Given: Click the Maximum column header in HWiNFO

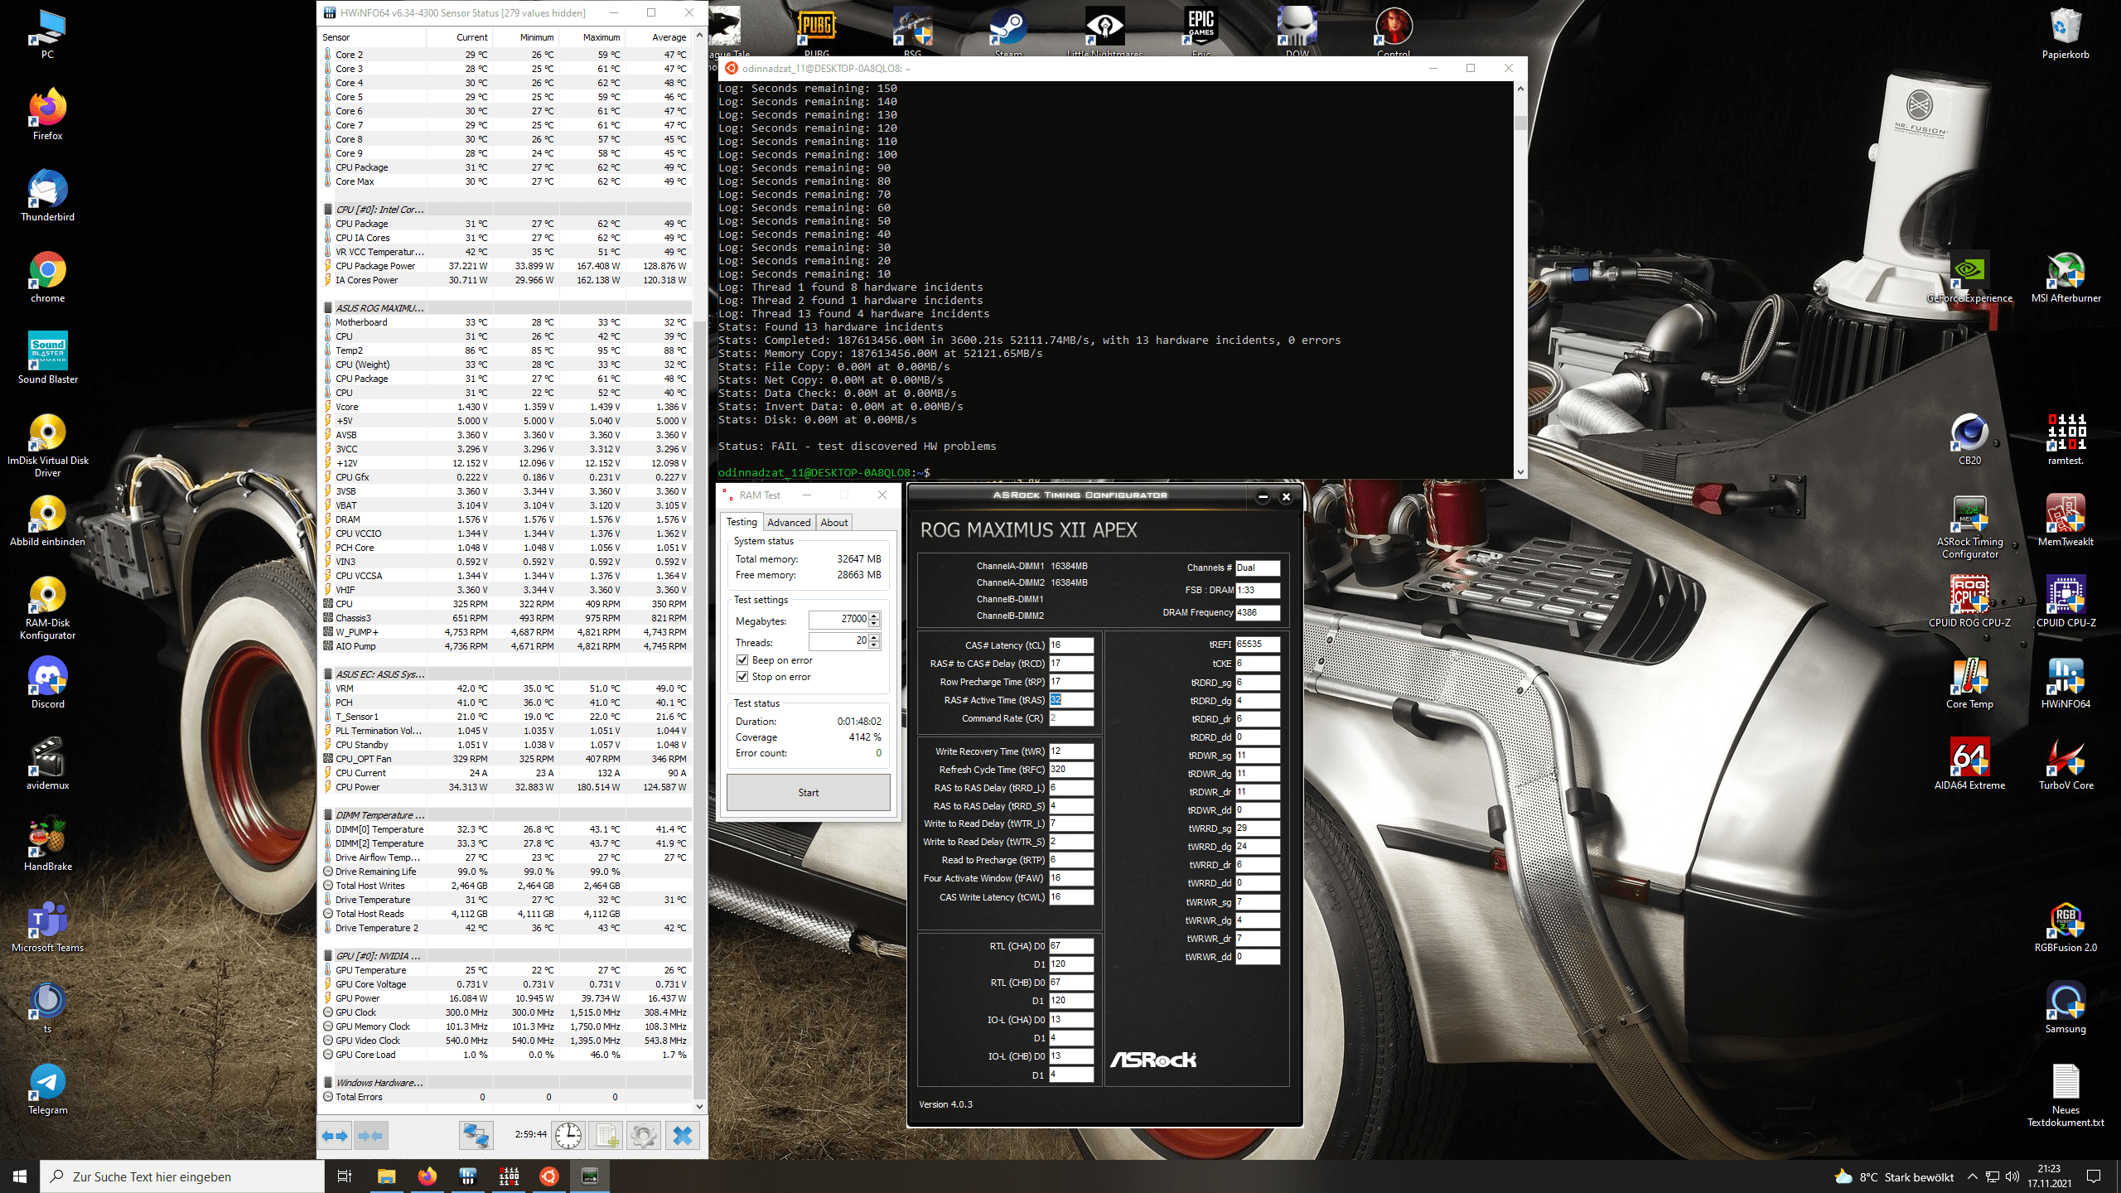Looking at the screenshot, I should 592,37.
